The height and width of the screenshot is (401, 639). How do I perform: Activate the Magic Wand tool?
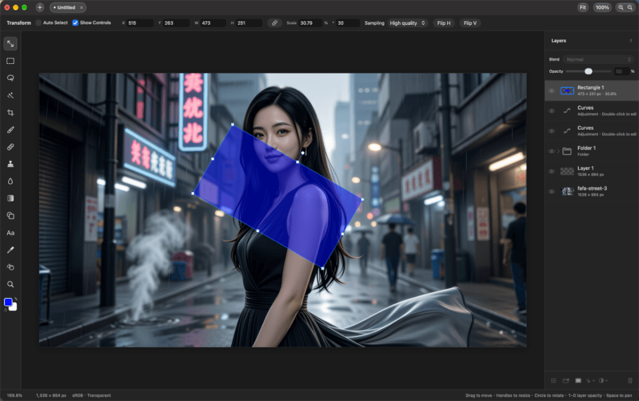[11, 95]
